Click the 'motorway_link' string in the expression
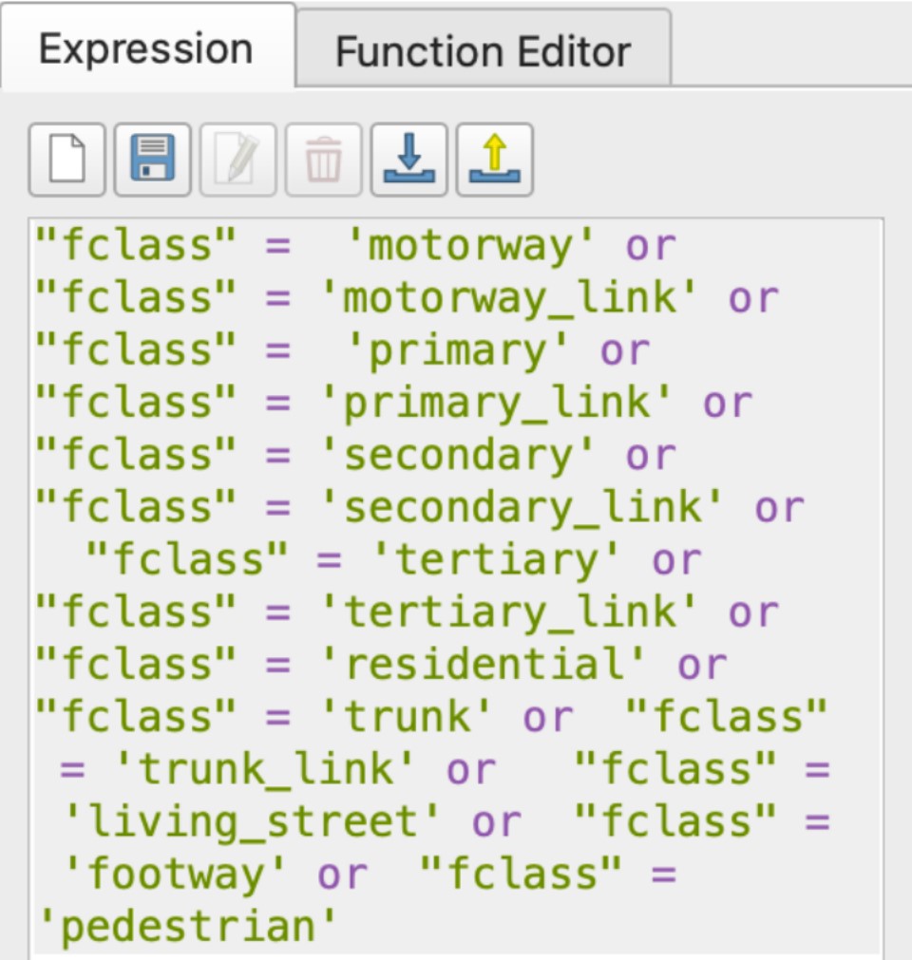This screenshot has height=960, width=912. [x=509, y=299]
